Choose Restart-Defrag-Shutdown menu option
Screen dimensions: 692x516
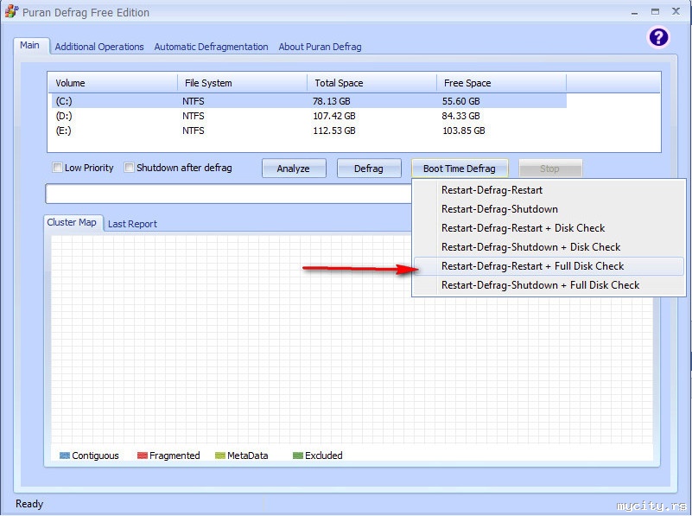click(x=499, y=209)
